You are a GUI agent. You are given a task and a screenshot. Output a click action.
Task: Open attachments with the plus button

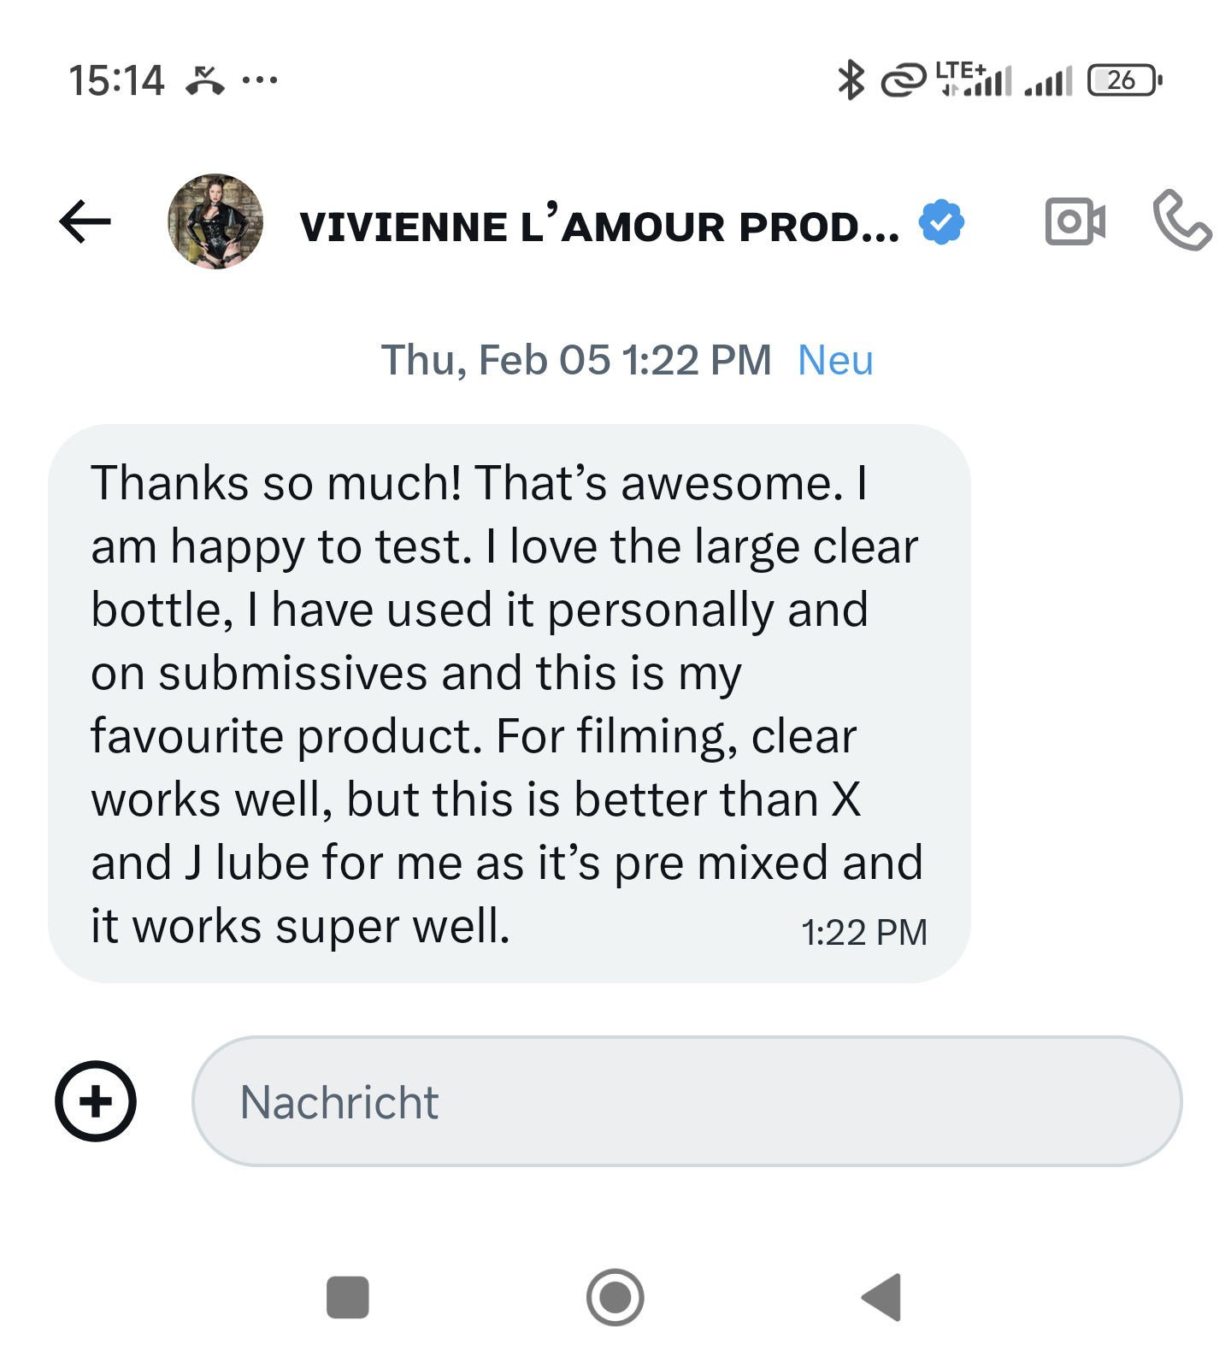[x=96, y=1101]
